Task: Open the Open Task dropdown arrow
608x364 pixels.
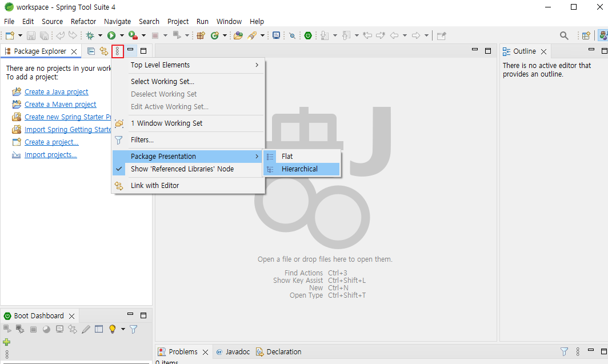Action: tap(262, 35)
